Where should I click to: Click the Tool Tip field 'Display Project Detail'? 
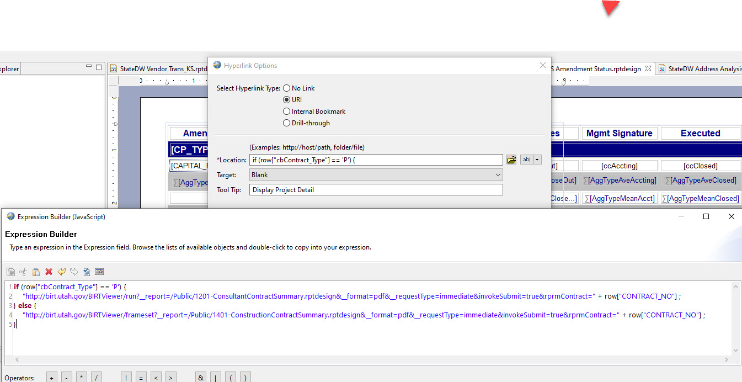pyautogui.click(x=376, y=190)
